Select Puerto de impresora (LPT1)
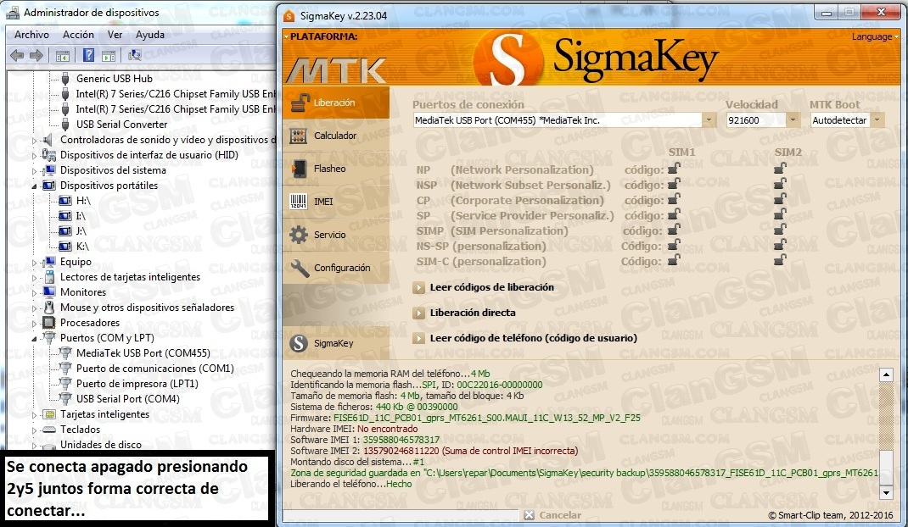Viewport: 908px width, 527px height. (x=137, y=384)
